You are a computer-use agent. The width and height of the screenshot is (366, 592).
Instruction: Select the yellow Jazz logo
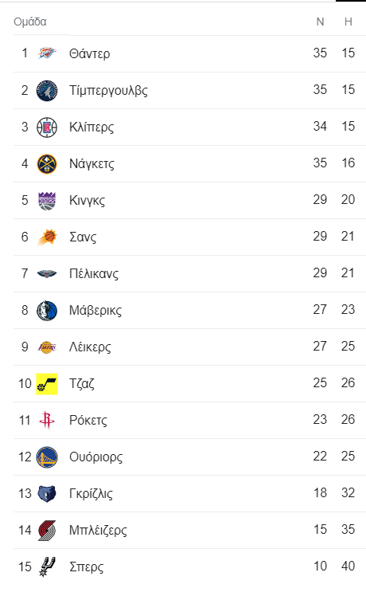[47, 384]
